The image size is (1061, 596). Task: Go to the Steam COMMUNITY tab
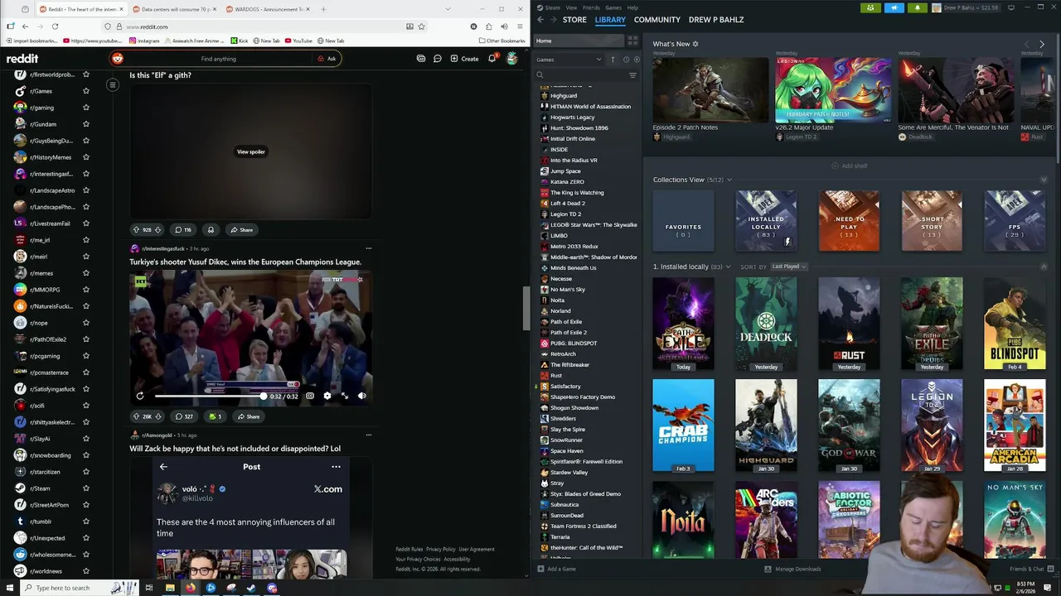tap(656, 19)
